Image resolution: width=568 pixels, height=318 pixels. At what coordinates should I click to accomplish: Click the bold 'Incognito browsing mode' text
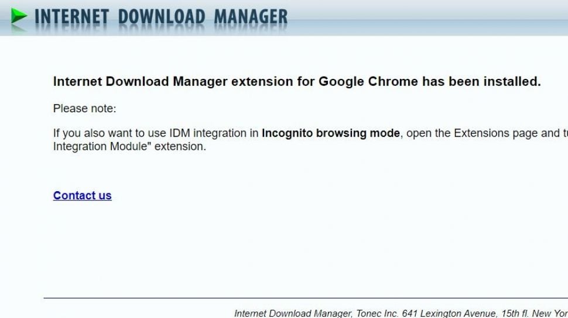coord(331,133)
